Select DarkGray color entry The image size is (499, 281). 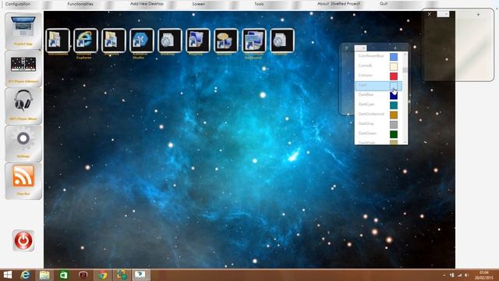[378, 124]
